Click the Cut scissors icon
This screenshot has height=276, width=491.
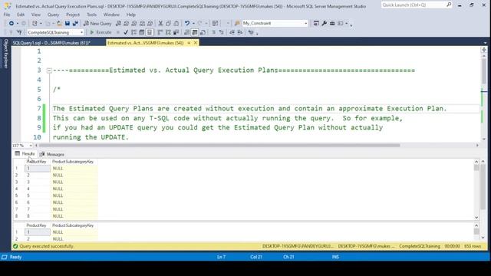click(x=160, y=24)
